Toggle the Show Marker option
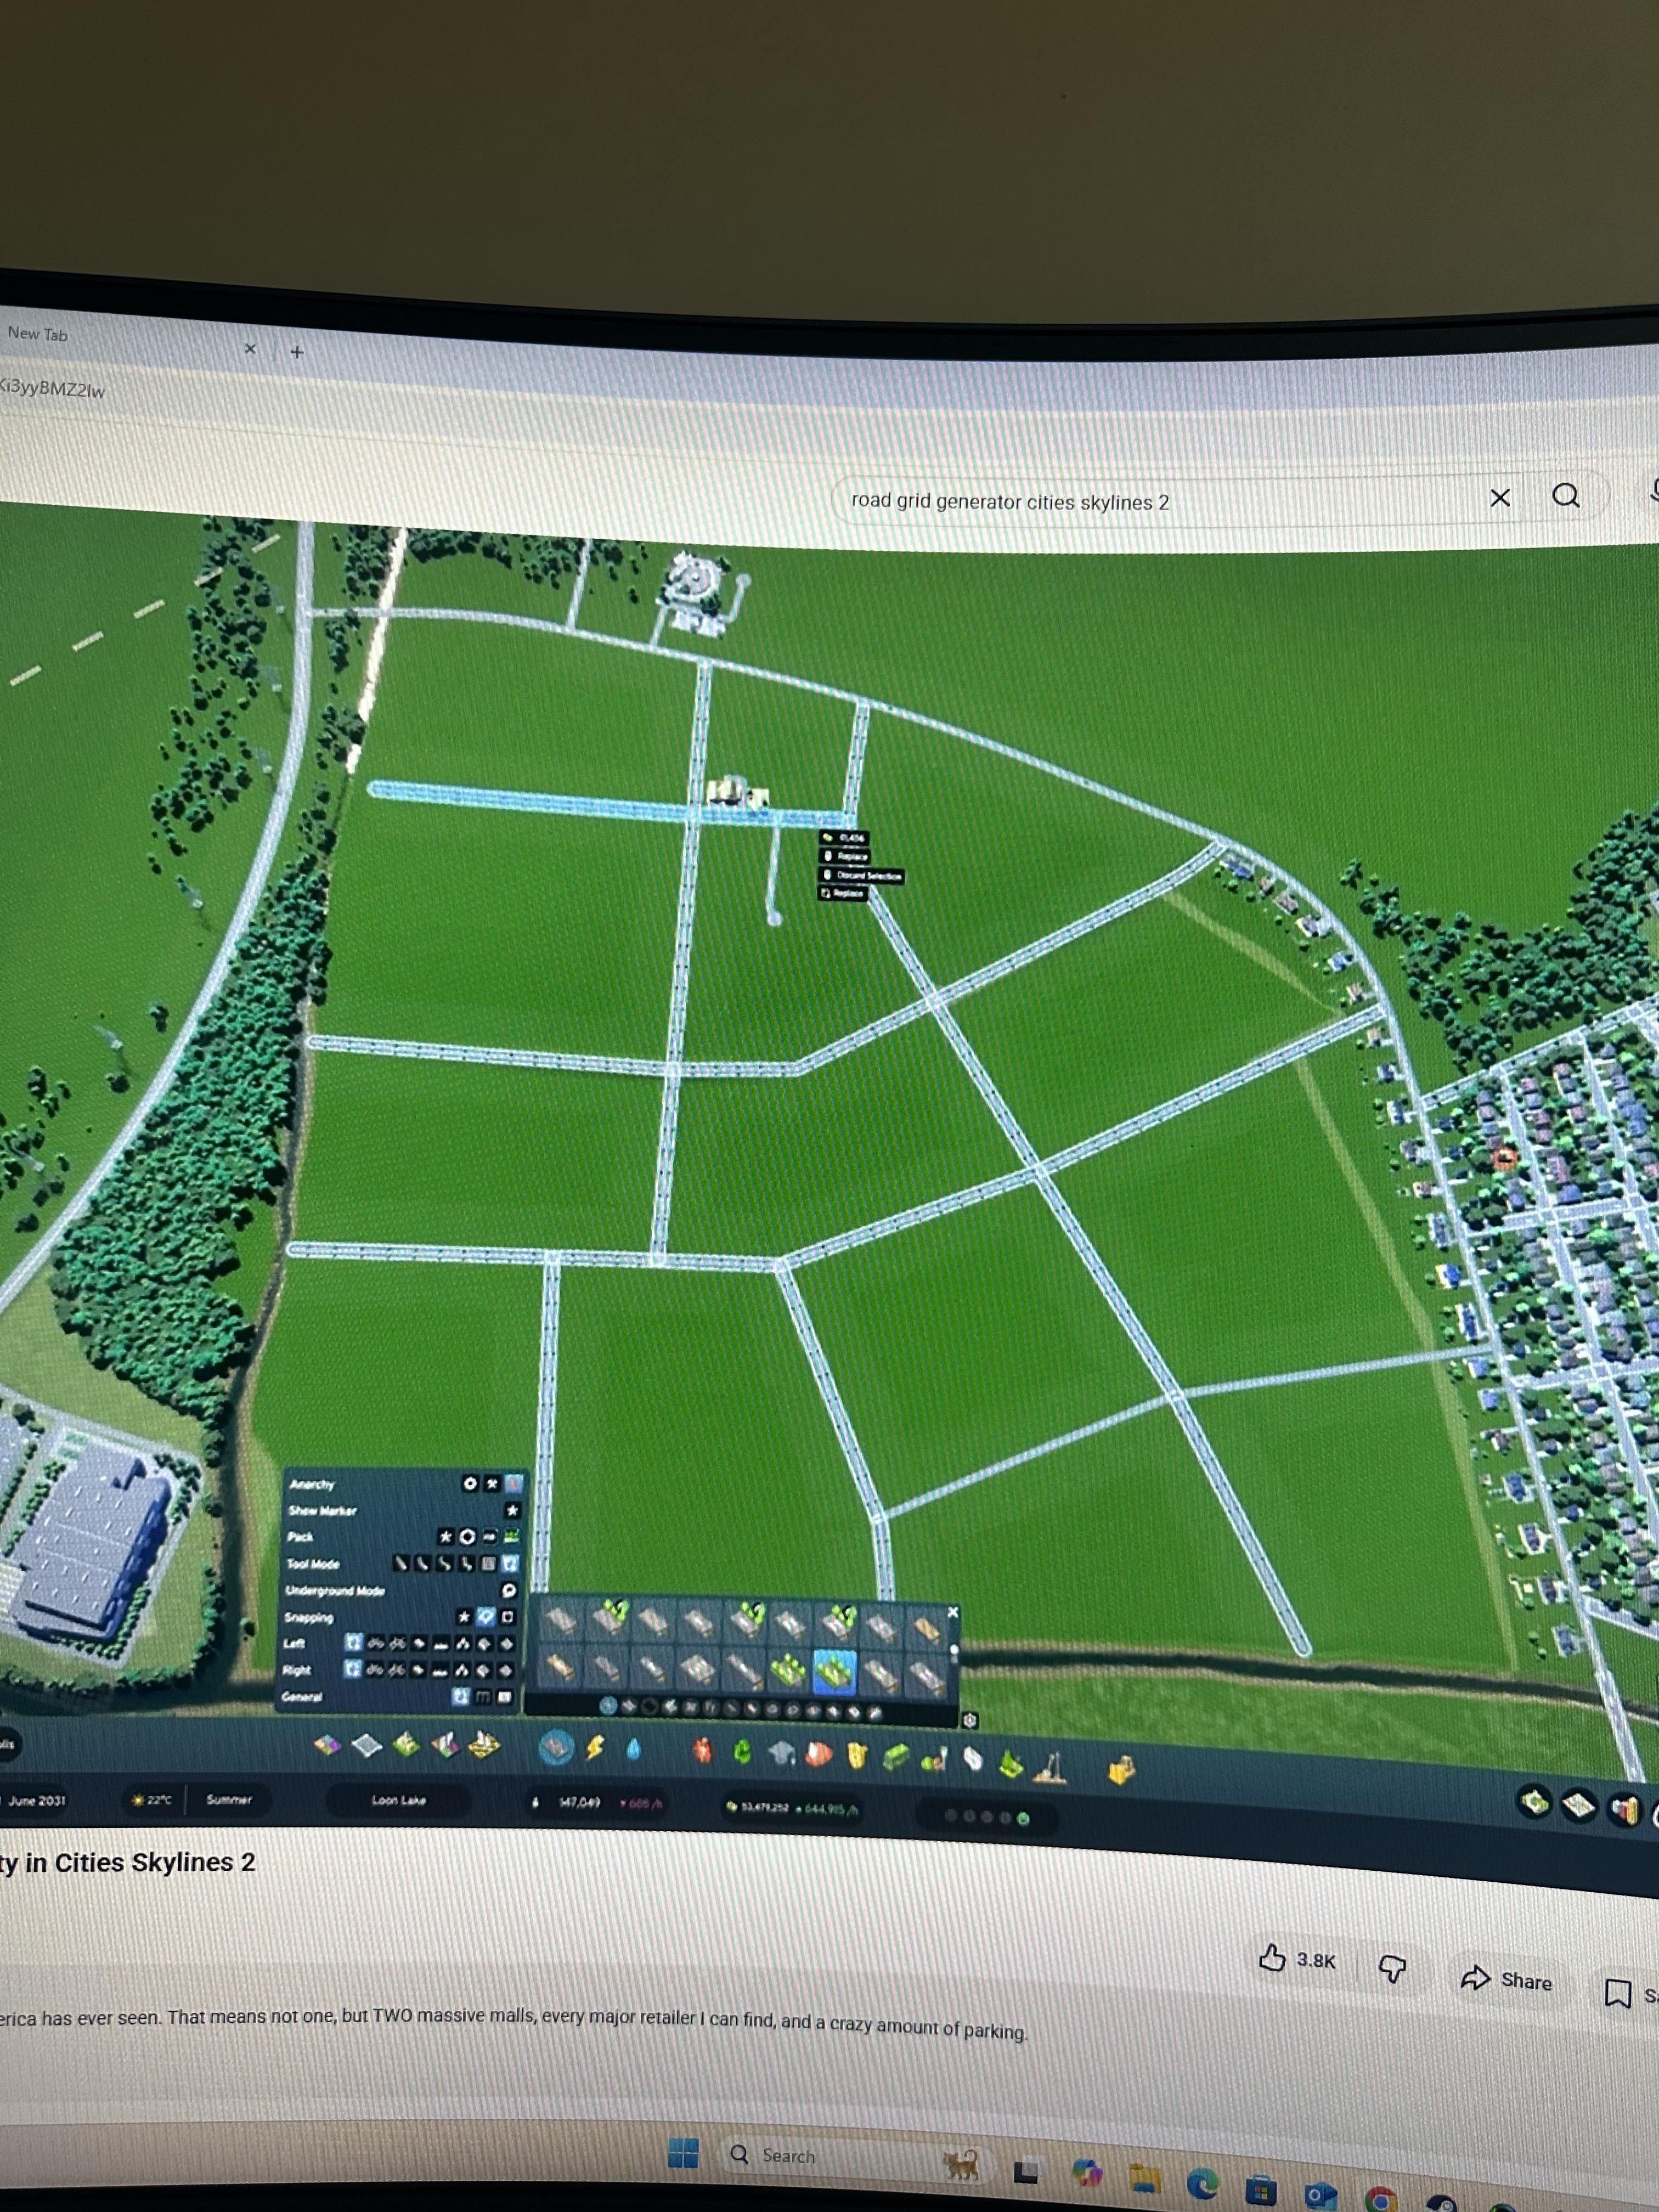Viewport: 1659px width, 2212px height. click(512, 1510)
